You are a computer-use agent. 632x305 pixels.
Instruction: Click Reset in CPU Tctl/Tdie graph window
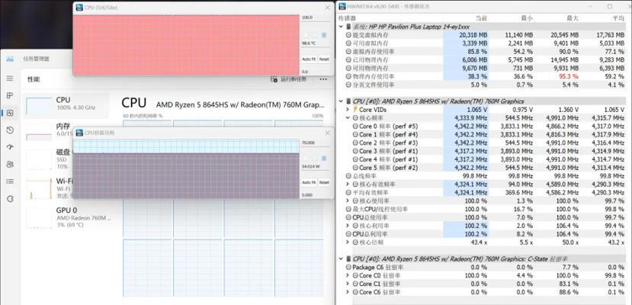click(x=324, y=59)
